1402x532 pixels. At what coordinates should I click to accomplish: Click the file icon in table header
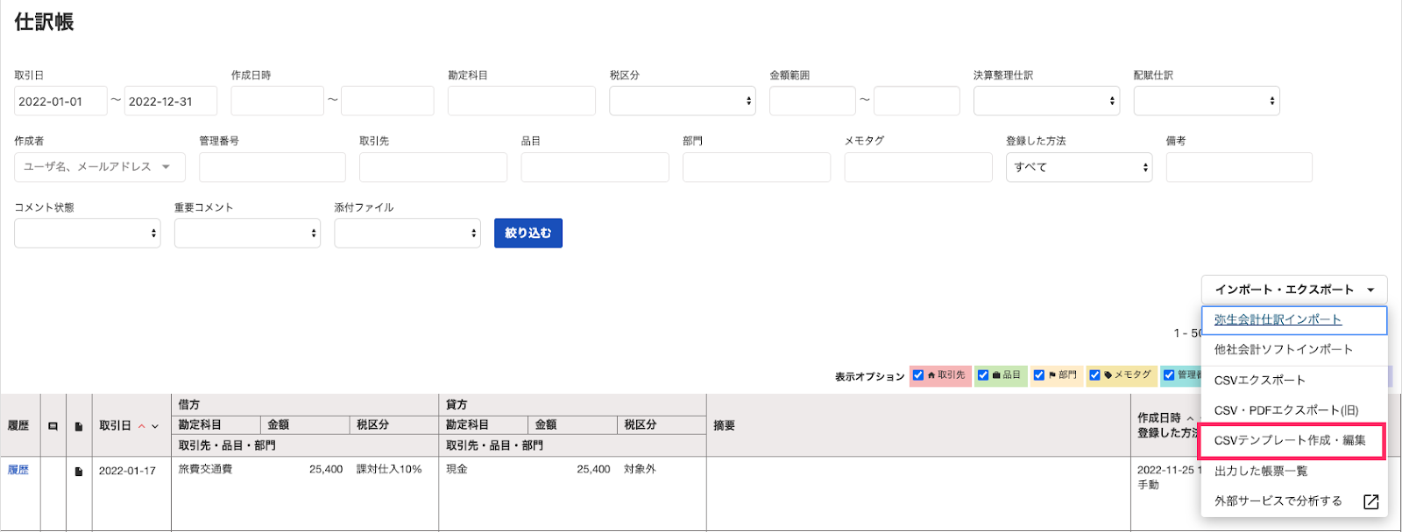[x=79, y=426]
